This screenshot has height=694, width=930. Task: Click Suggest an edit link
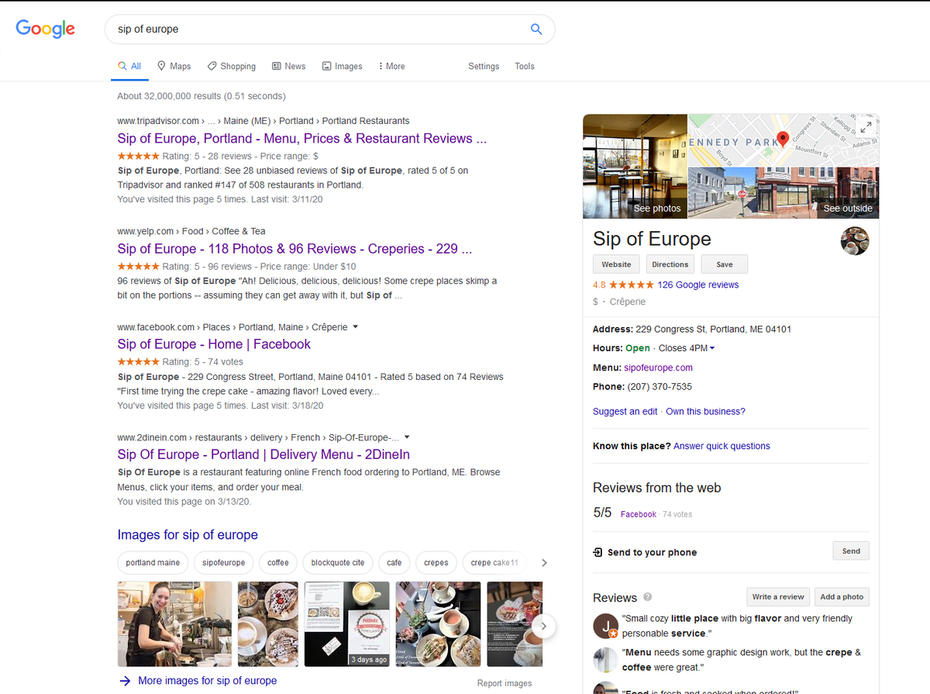click(625, 412)
